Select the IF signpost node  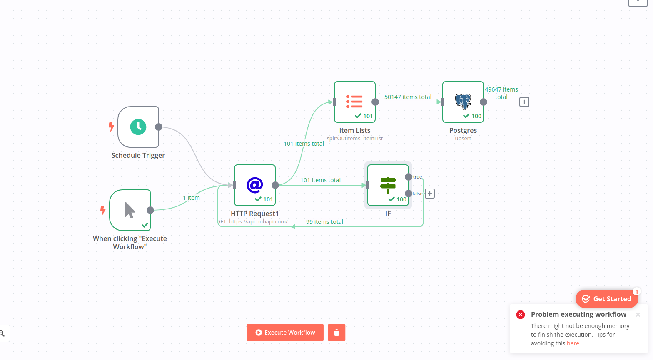coord(388,185)
